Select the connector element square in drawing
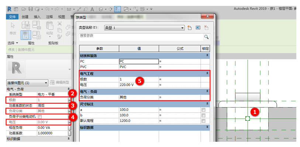The height and width of the screenshot is (147, 300). (x=248, y=119)
